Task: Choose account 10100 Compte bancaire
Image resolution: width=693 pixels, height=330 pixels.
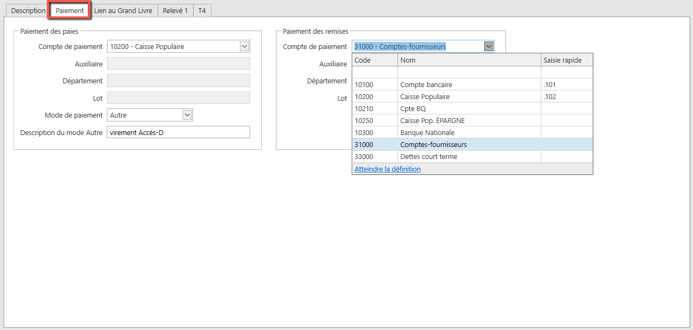Action: [472, 84]
